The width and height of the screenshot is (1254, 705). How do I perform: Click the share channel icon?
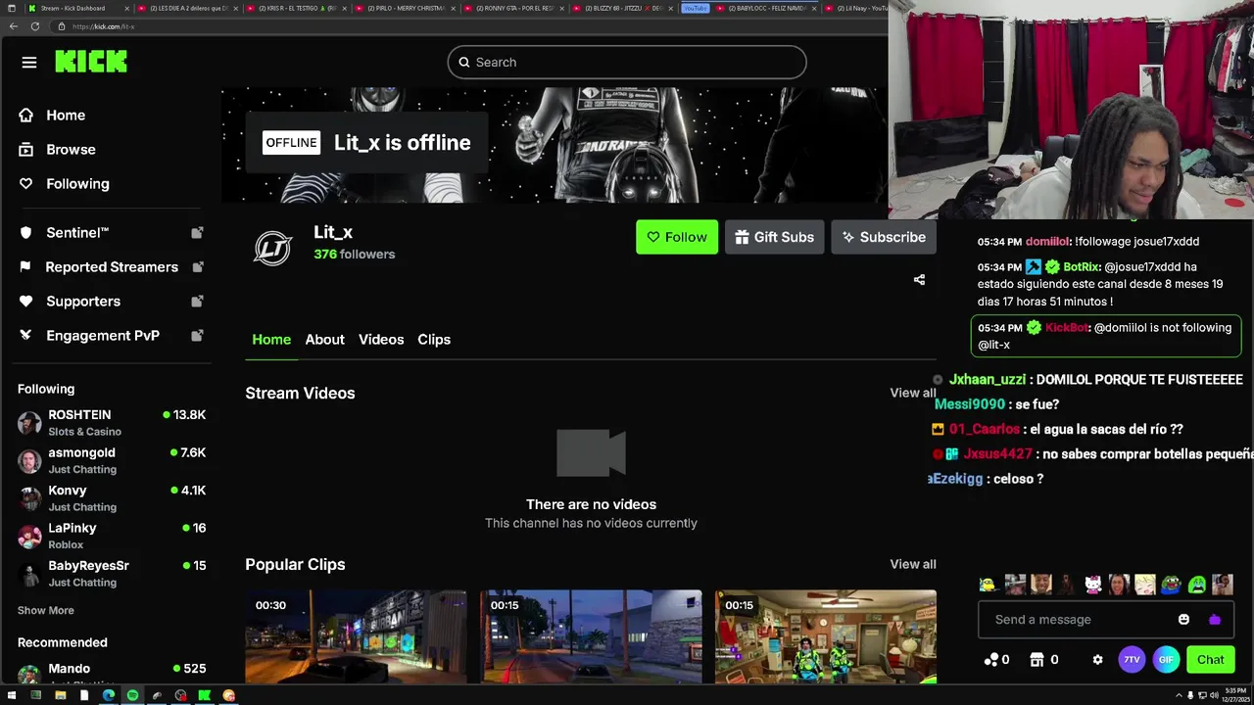(919, 280)
